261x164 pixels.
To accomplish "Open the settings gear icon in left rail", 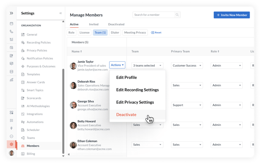I will [x=11, y=144].
